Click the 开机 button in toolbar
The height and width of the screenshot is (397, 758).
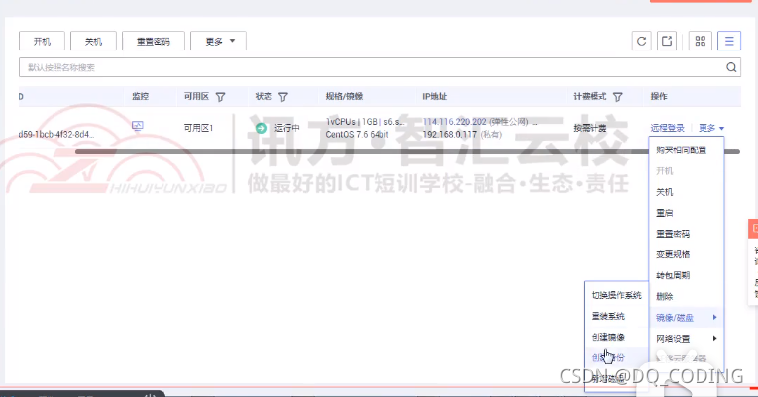(42, 41)
